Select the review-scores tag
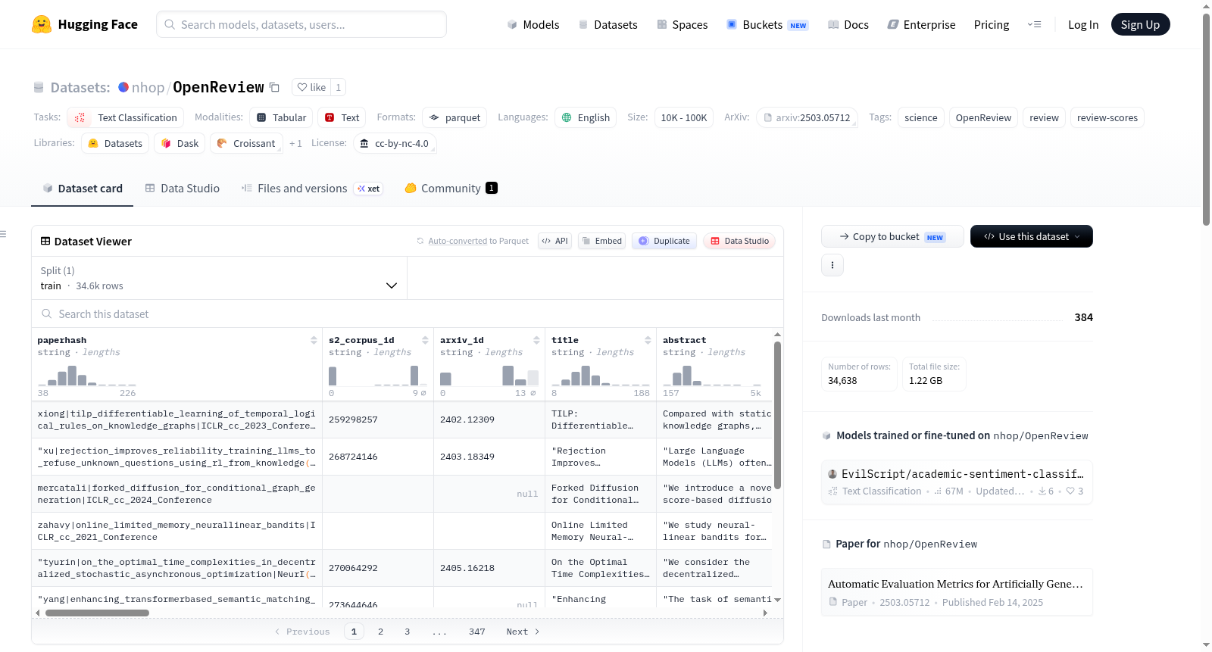This screenshot has height=652, width=1212. click(x=1107, y=117)
